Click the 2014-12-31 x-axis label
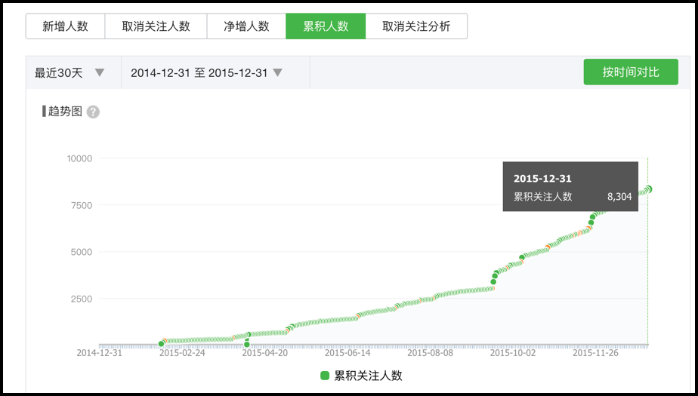Viewport: 698px width, 396px height. 99,353
